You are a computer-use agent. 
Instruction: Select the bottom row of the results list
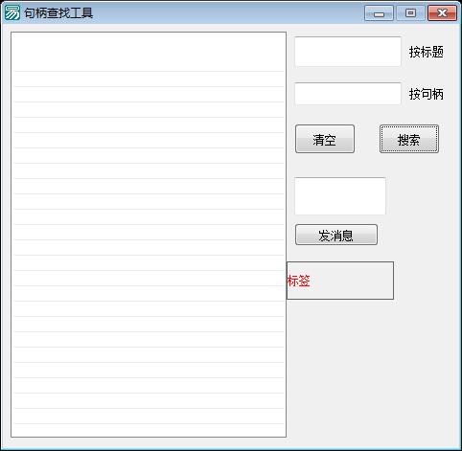[x=149, y=430]
